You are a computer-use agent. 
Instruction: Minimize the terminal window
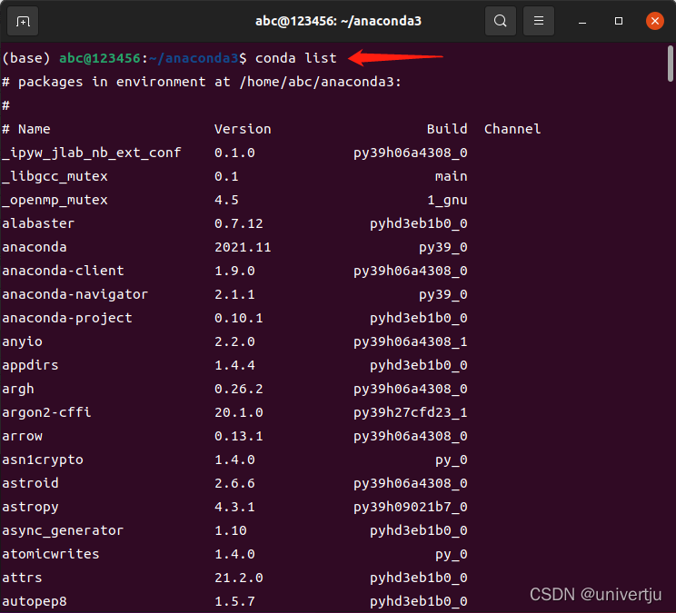582,21
